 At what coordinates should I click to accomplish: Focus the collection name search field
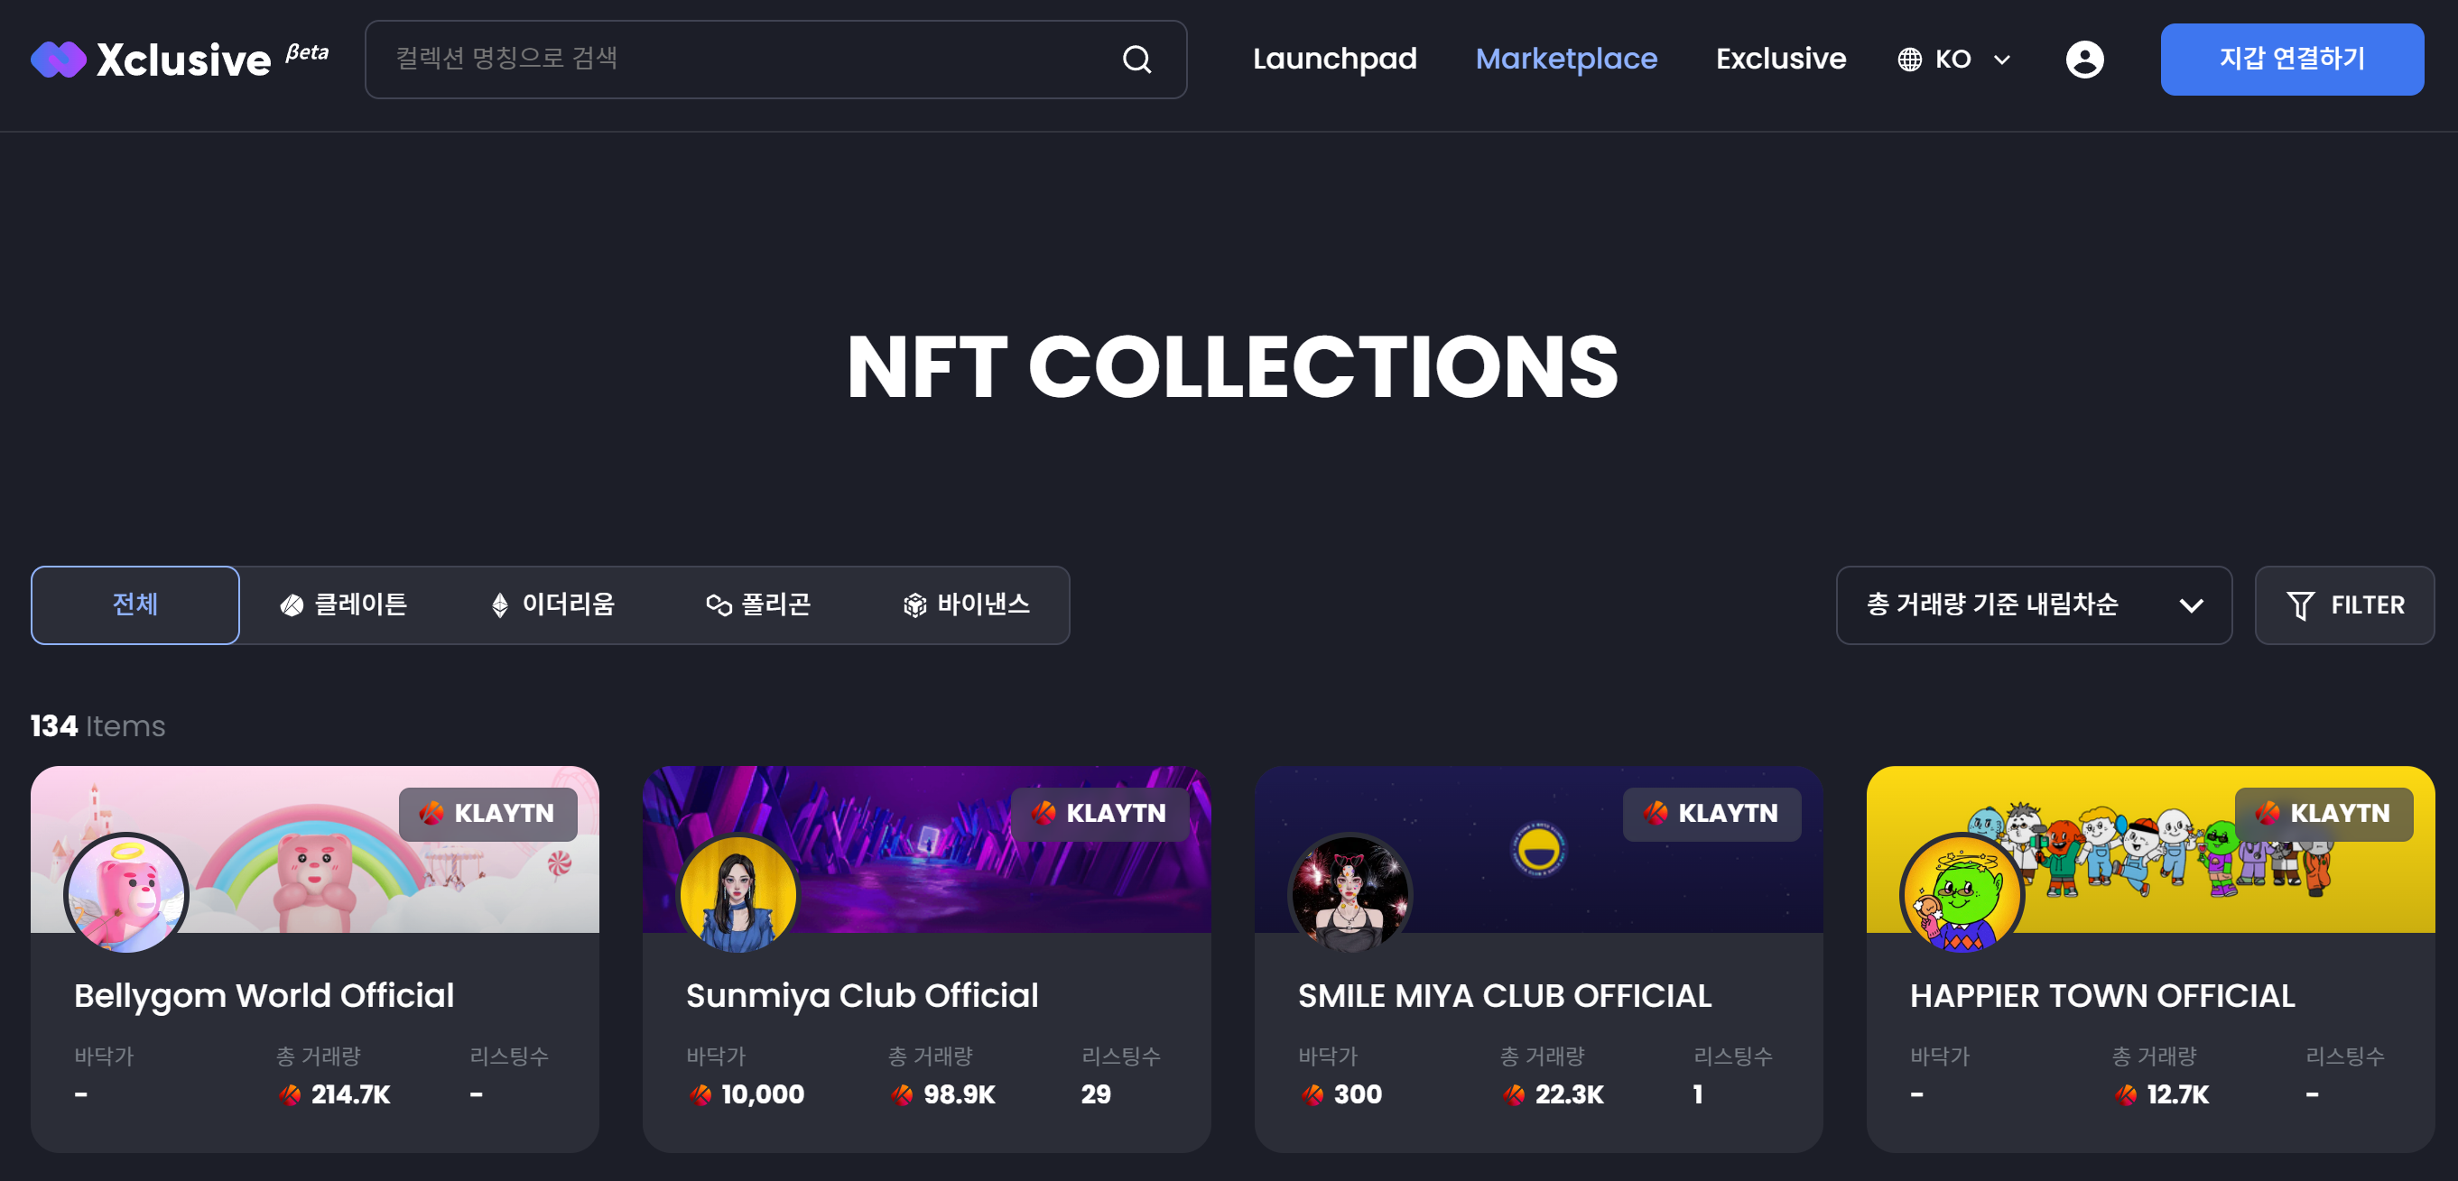coord(745,60)
